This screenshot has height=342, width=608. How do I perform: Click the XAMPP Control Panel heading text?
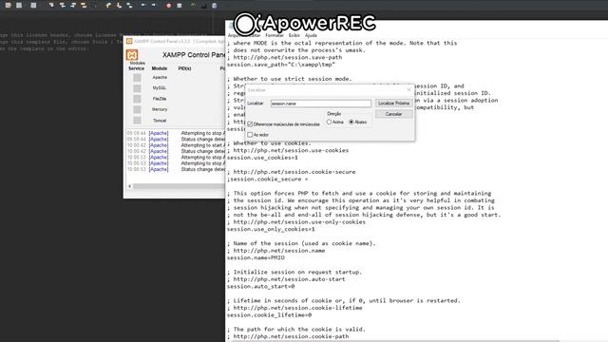tap(194, 55)
